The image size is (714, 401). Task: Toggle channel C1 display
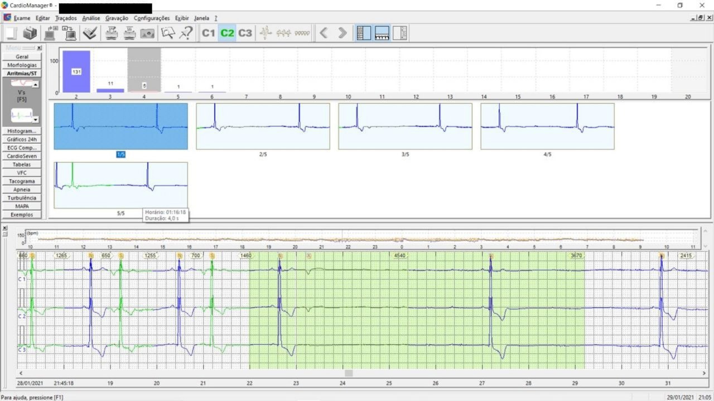[x=208, y=33]
